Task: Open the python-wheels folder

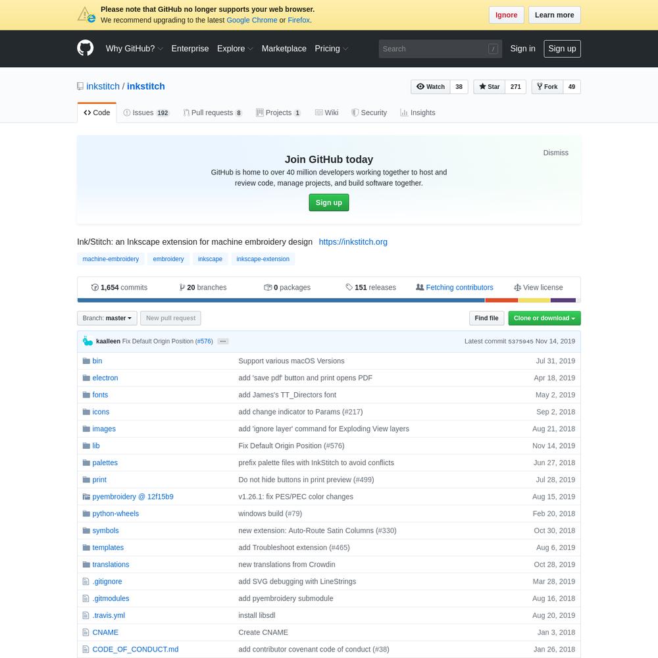Action: pos(115,514)
